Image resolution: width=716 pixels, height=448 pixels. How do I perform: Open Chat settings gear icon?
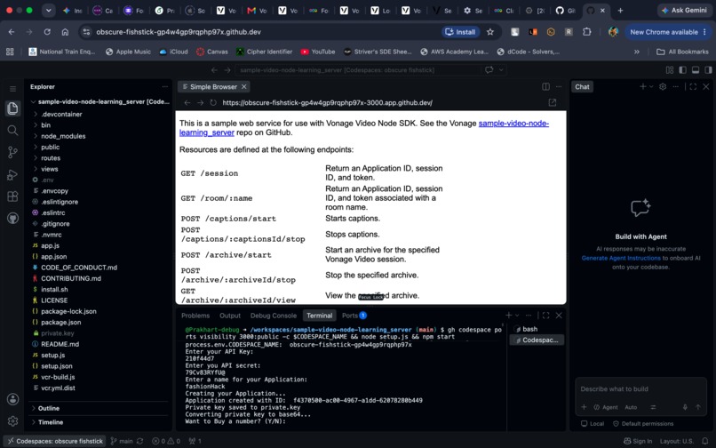663,86
